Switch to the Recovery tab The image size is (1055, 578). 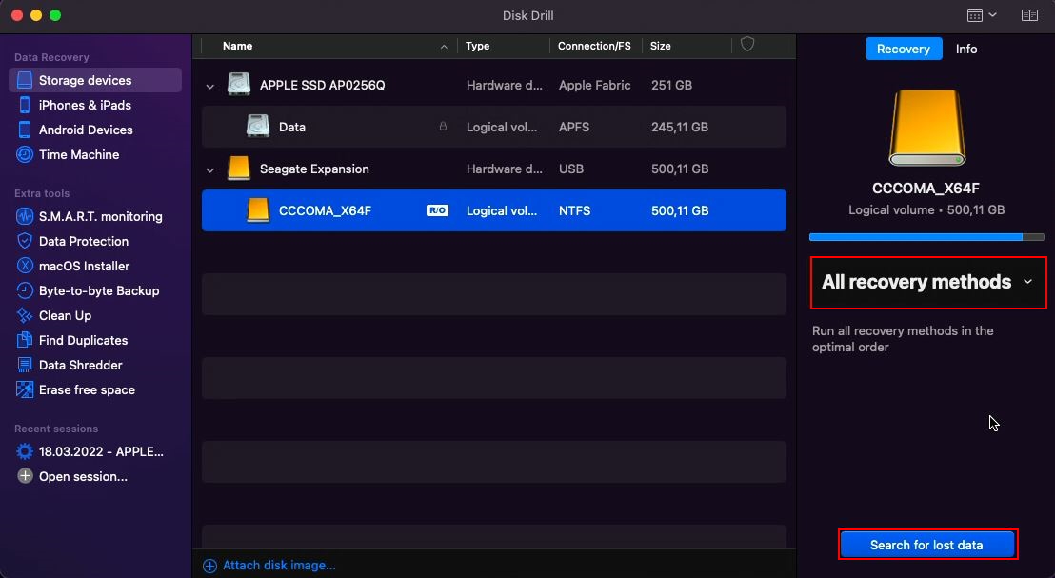click(x=903, y=50)
